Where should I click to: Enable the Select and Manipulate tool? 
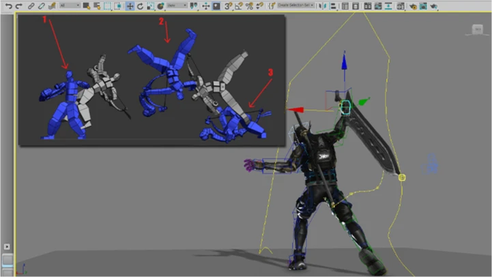[x=206, y=6]
